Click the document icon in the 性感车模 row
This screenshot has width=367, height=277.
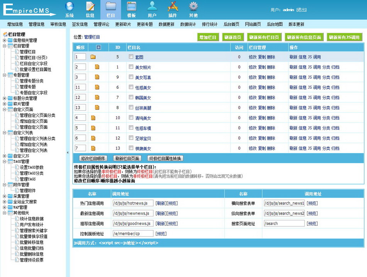(93, 128)
